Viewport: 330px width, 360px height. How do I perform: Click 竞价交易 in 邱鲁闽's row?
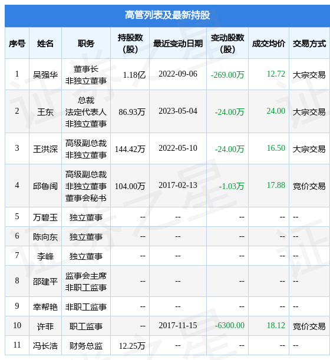309,186
